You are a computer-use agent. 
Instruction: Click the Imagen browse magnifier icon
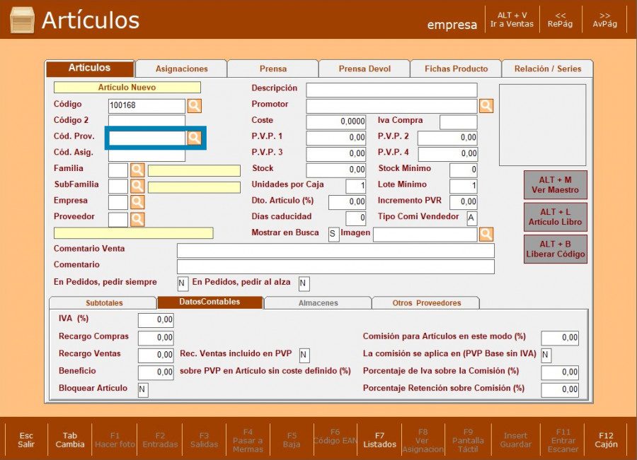[x=486, y=234]
